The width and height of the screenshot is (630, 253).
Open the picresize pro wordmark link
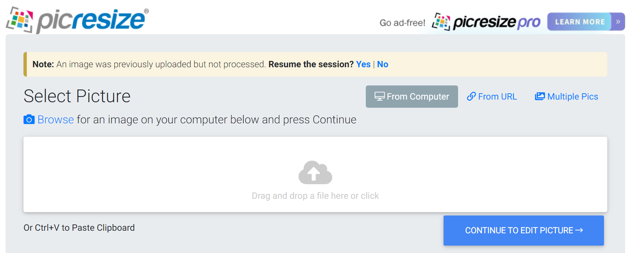pyautogui.click(x=496, y=22)
